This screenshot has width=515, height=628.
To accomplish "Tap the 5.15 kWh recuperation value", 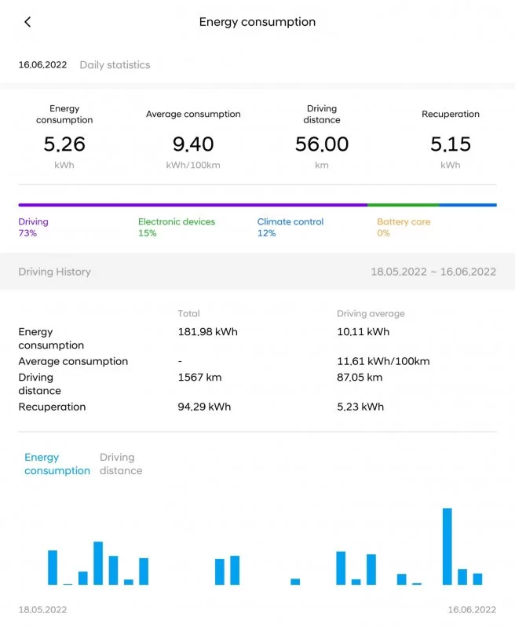I will click(451, 144).
